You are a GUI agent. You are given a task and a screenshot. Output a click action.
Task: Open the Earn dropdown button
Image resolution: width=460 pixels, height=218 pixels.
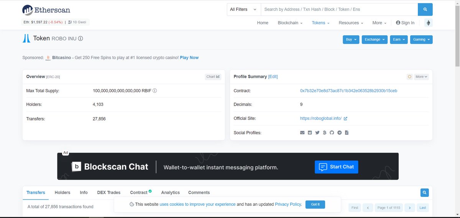pos(398,39)
